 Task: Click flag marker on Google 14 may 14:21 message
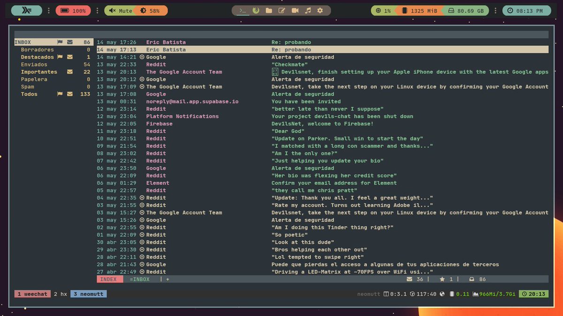tap(142, 57)
